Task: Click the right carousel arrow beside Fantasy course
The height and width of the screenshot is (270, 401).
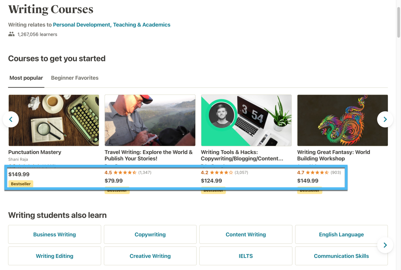Action: [385, 119]
